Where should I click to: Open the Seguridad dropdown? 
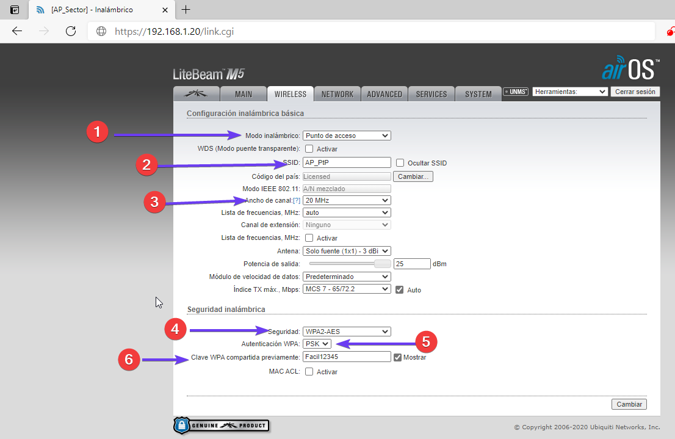point(347,332)
